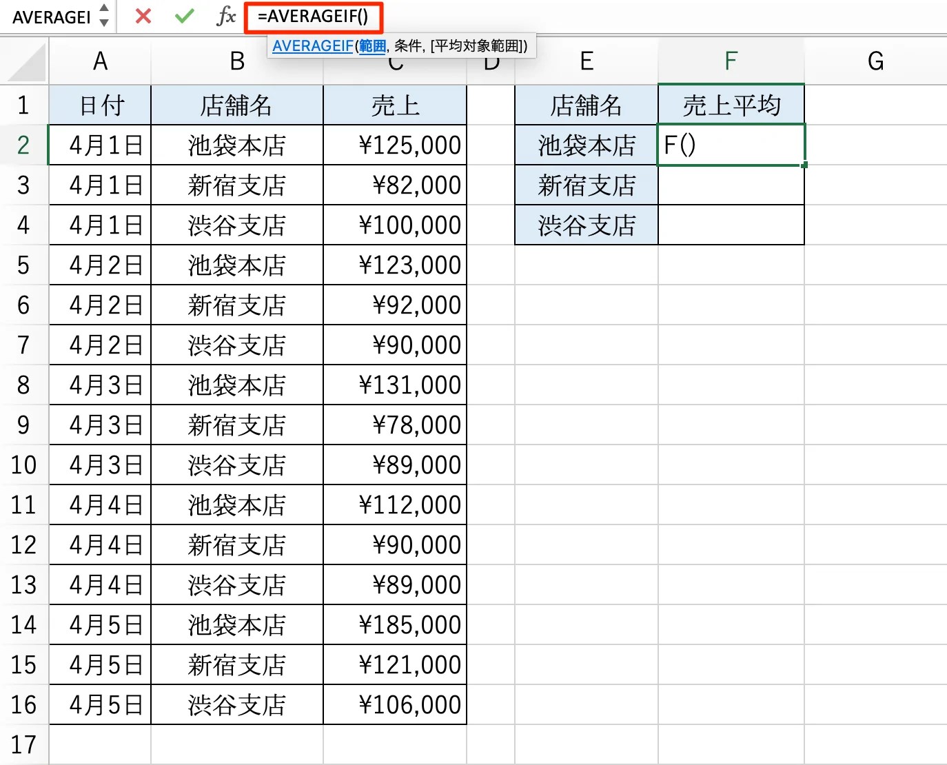Image resolution: width=947 pixels, height=765 pixels.
Task: Select column B header
Action: point(237,61)
